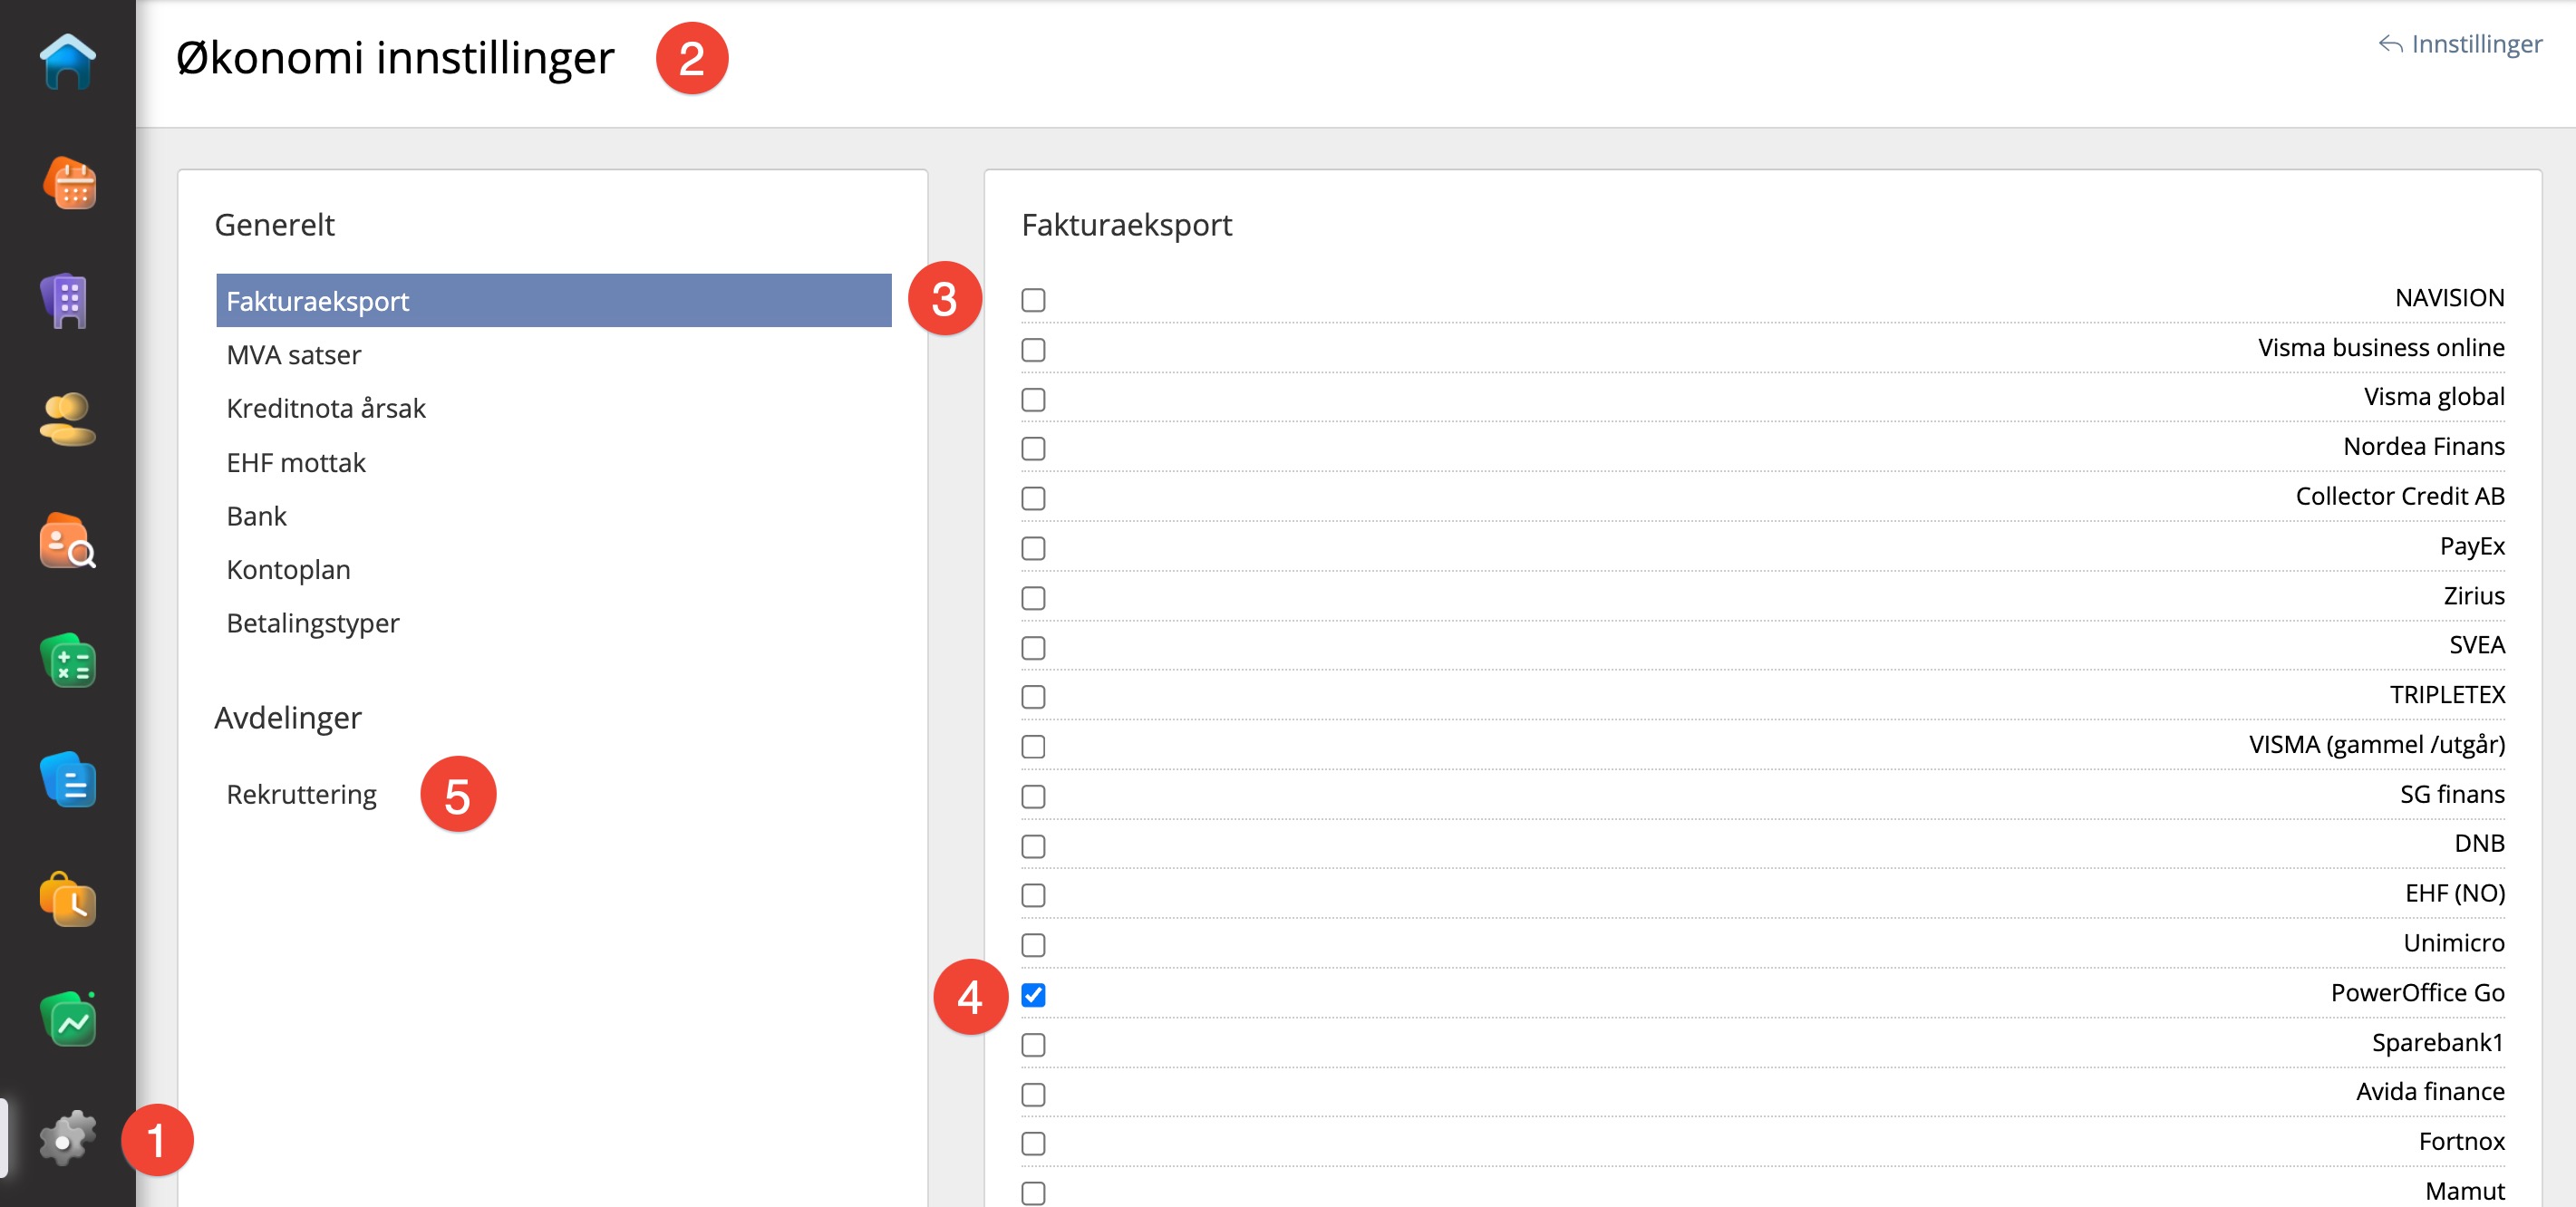Uncheck the PowerOffice Go checkbox
The image size is (2576, 1207).
[1033, 995]
